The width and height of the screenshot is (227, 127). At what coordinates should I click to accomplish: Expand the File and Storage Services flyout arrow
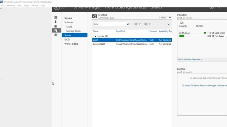click(x=59, y=30)
